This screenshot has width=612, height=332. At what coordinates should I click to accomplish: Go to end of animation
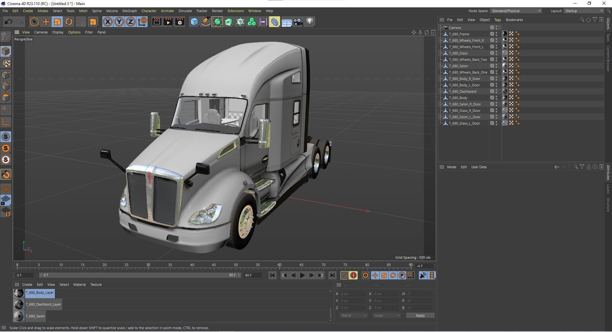(x=332, y=275)
